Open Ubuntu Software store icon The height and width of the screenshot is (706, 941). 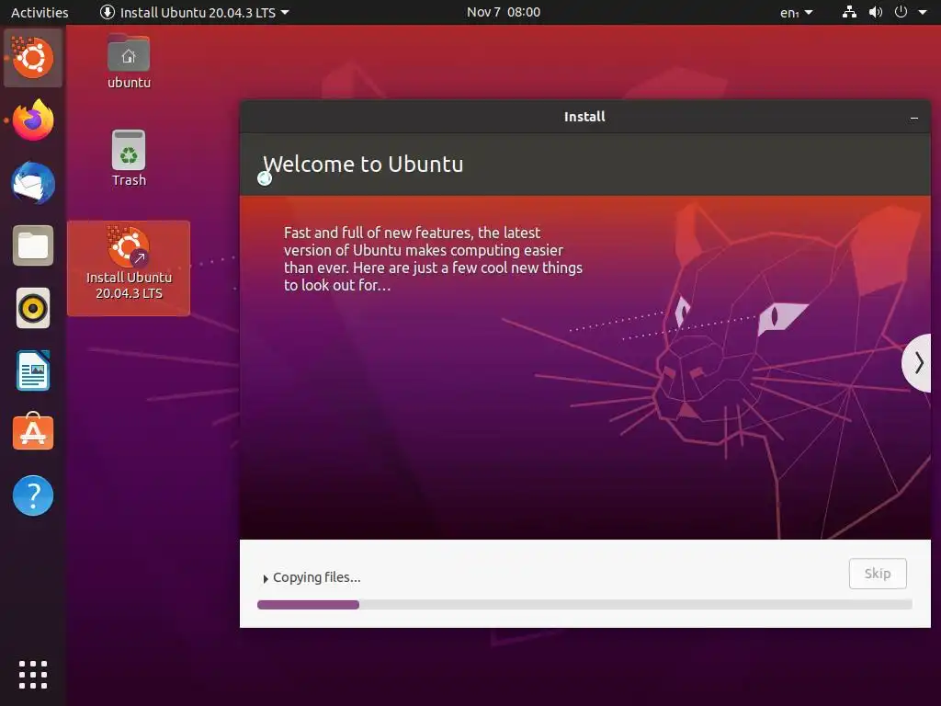point(33,432)
